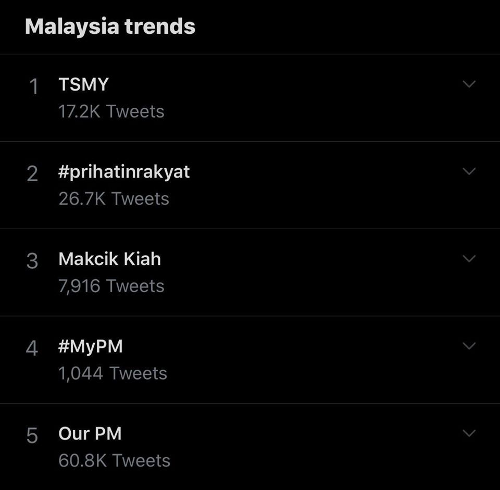Tap the Our PM trend title
Viewport: 500px width, 490px height.
click(x=90, y=434)
